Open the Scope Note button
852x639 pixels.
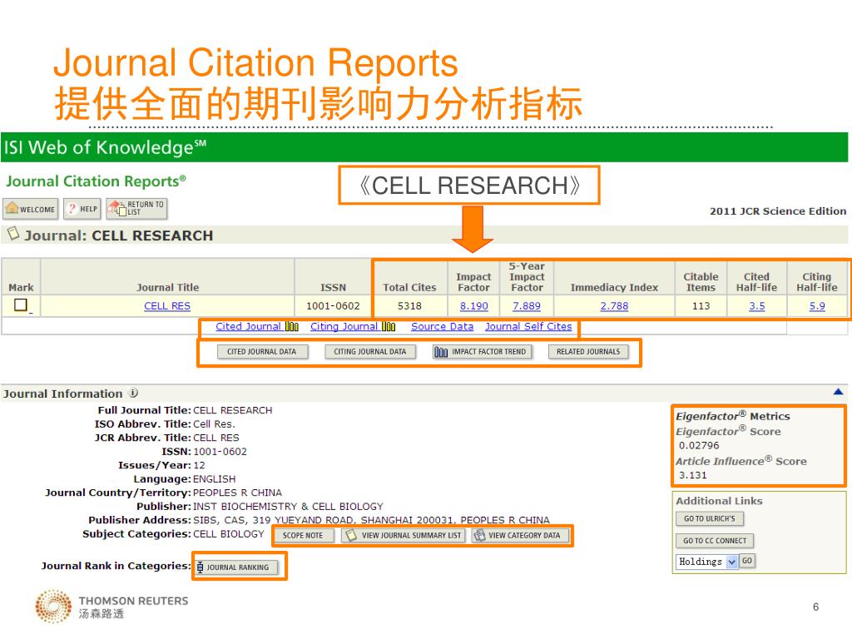[303, 535]
